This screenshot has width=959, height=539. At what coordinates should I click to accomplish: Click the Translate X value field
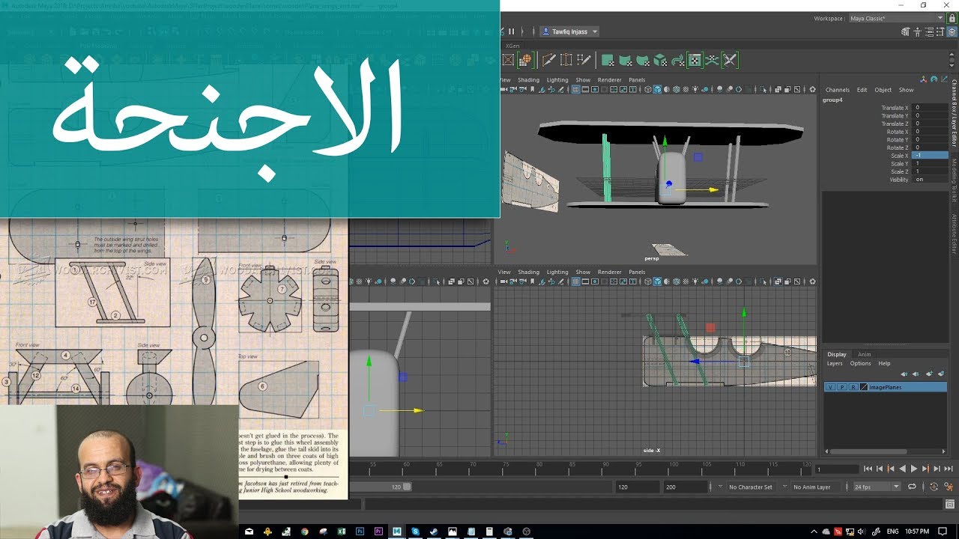tap(930, 108)
